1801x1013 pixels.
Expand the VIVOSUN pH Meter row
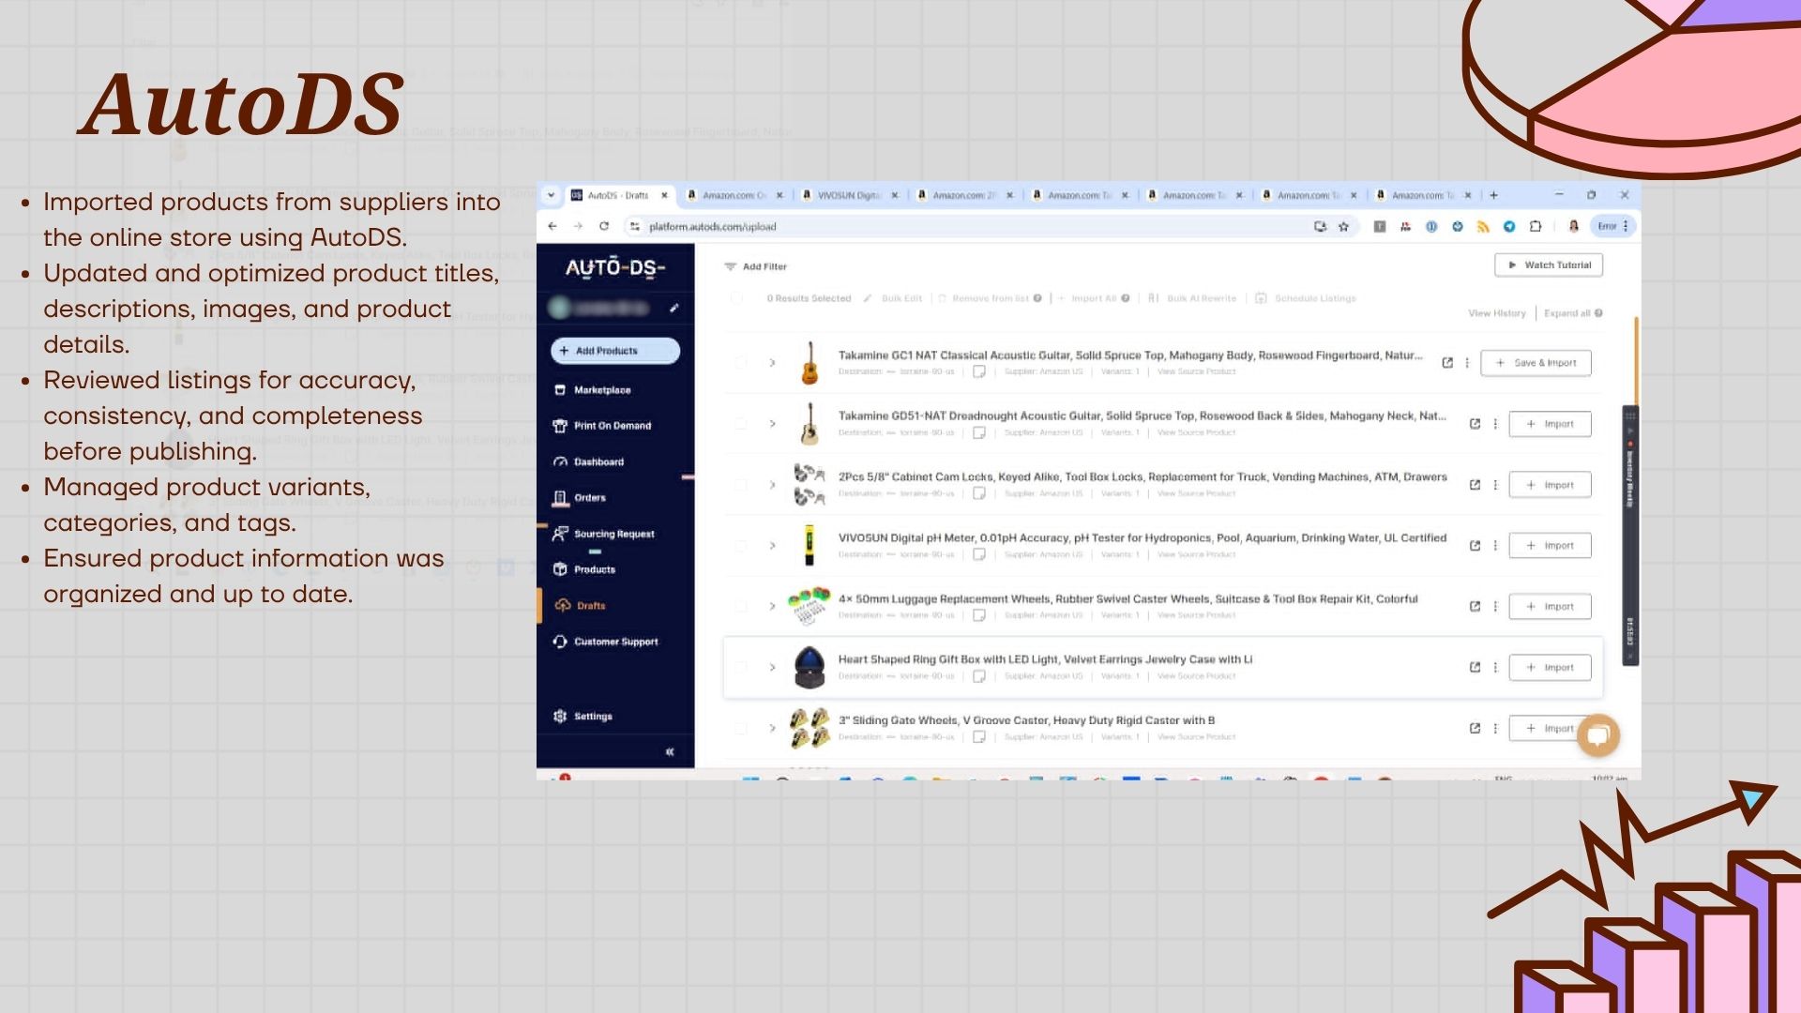tap(772, 546)
